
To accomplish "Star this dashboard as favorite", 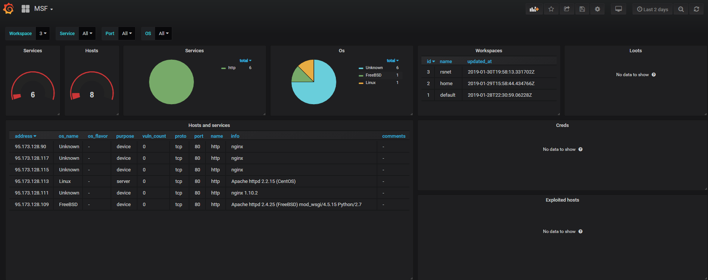I will click(551, 9).
